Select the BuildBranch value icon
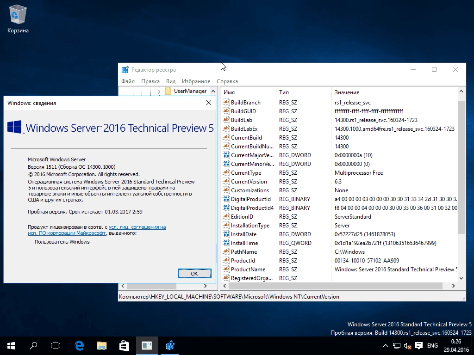Viewport: 474px width, 355px height. click(x=226, y=102)
